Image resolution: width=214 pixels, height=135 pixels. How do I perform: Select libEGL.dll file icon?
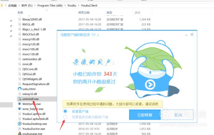tap(20, 24)
